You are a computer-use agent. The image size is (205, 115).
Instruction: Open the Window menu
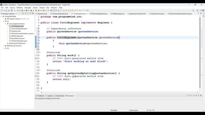(54, 8)
